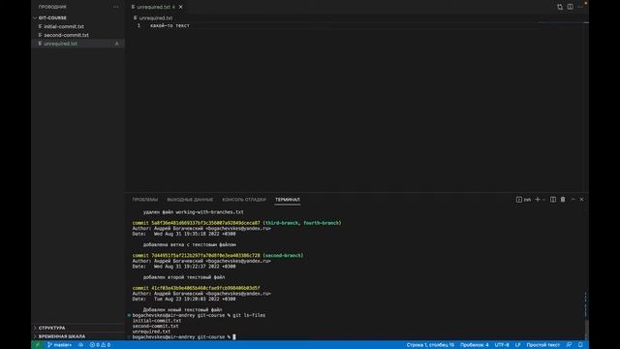Open the new terminal profile dropdown arrow
620x349 pixels.
pos(544,200)
